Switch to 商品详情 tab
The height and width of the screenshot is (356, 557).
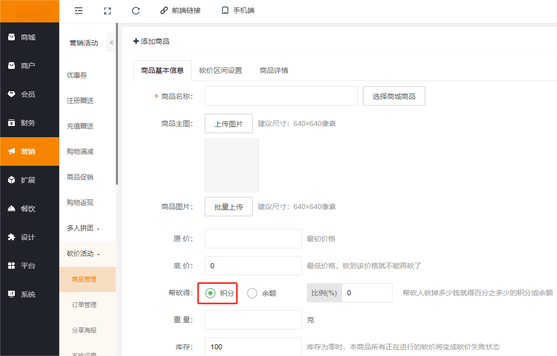coord(274,70)
